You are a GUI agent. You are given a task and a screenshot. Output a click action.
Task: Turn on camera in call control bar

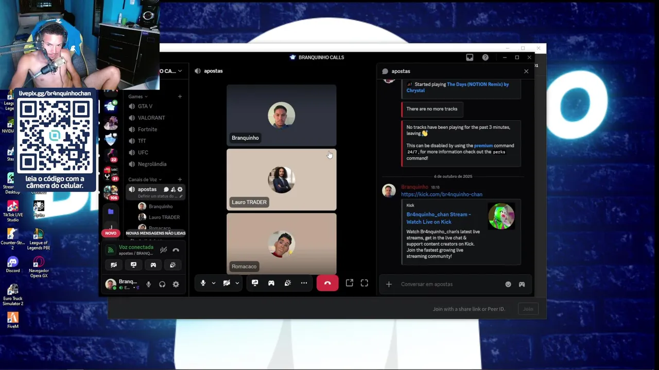click(227, 283)
